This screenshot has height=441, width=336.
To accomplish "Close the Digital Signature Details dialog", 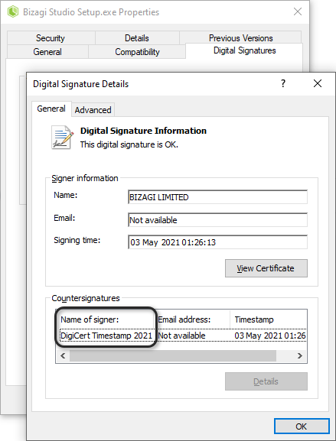I will [x=318, y=83].
